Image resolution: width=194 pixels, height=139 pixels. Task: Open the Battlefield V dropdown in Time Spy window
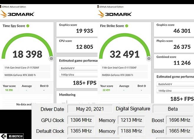tap(78, 68)
